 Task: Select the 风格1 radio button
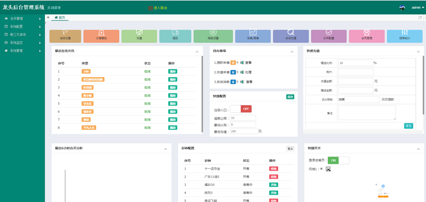[321, 168]
